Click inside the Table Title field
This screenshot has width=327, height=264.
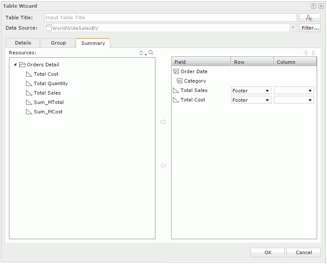click(170, 18)
